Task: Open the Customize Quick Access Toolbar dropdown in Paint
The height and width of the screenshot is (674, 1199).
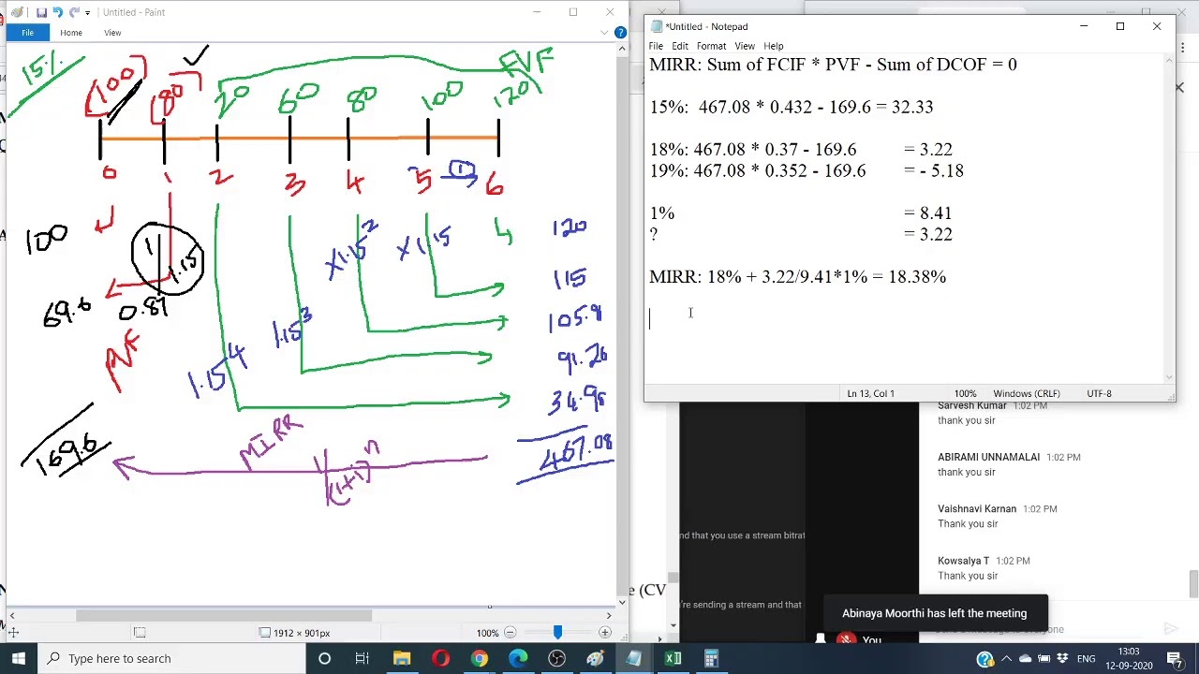Action: point(87,12)
